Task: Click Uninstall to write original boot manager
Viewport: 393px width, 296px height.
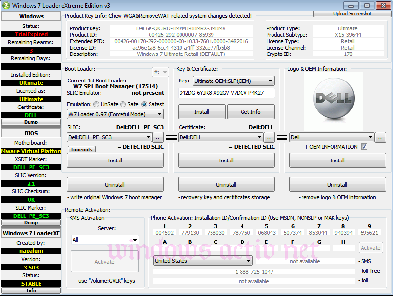Action: coord(115,185)
